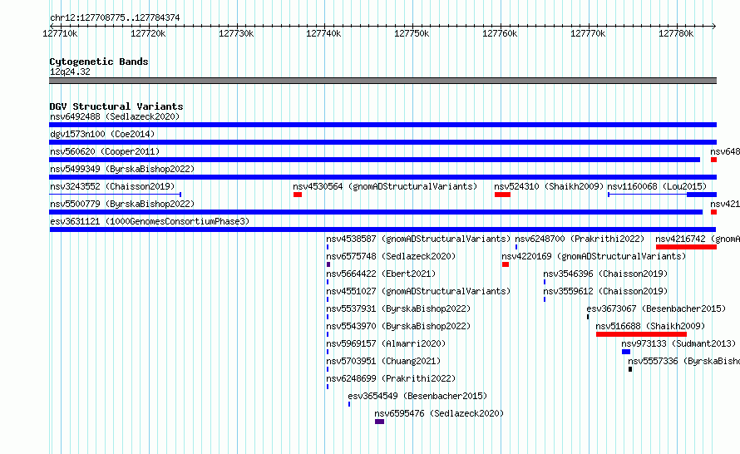Select nsv516688 (Shaikh2009) label

click(650, 326)
